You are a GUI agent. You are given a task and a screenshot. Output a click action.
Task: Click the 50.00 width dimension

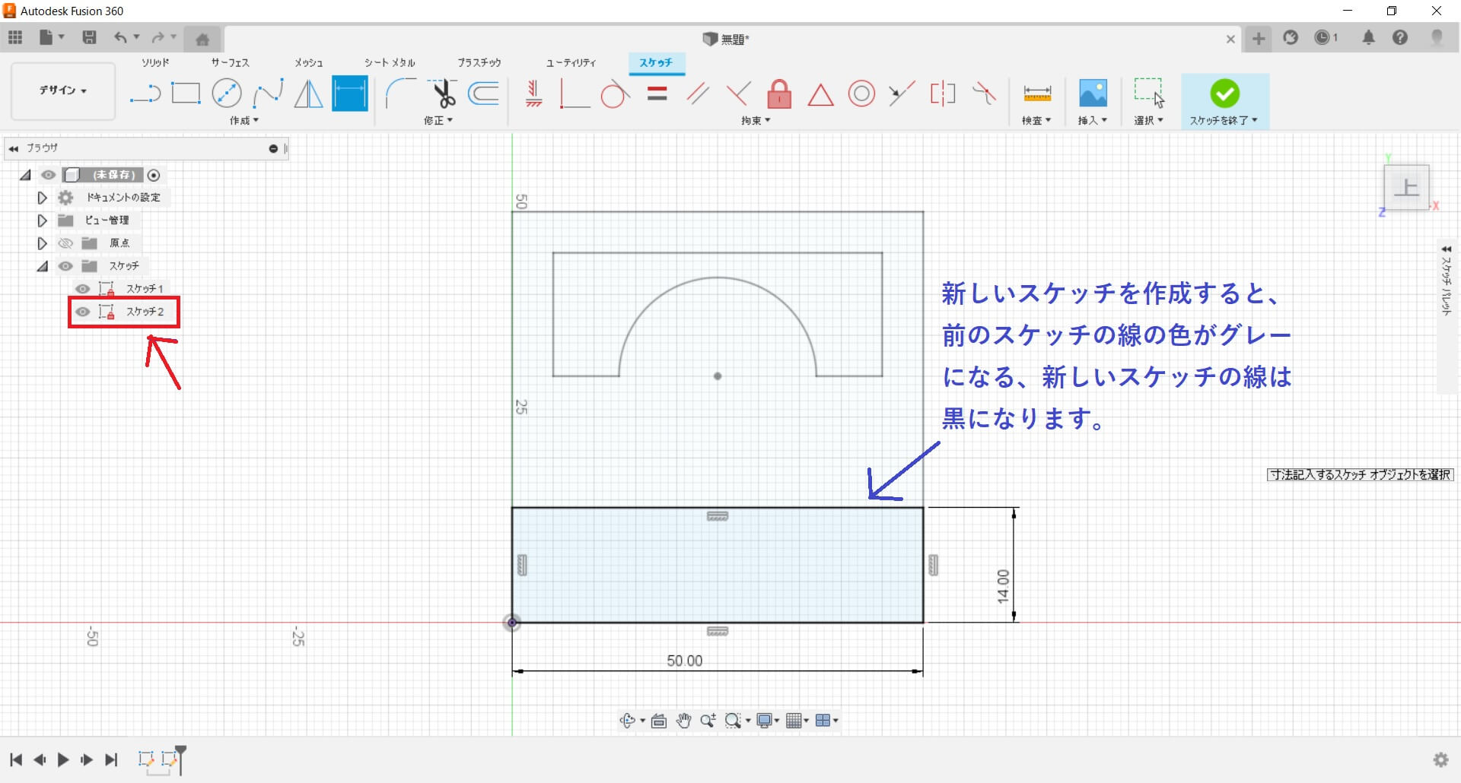click(x=684, y=661)
